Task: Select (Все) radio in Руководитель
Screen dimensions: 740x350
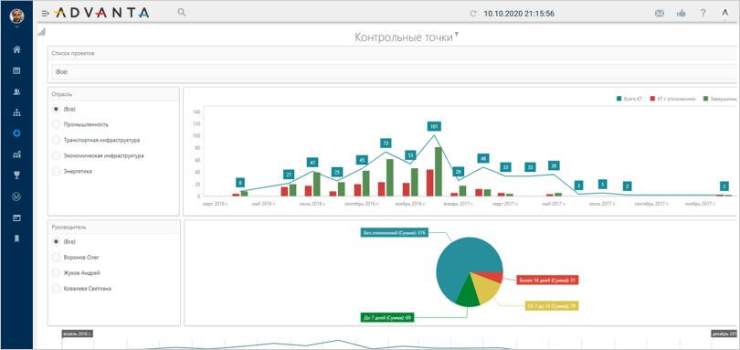Action: coord(56,241)
